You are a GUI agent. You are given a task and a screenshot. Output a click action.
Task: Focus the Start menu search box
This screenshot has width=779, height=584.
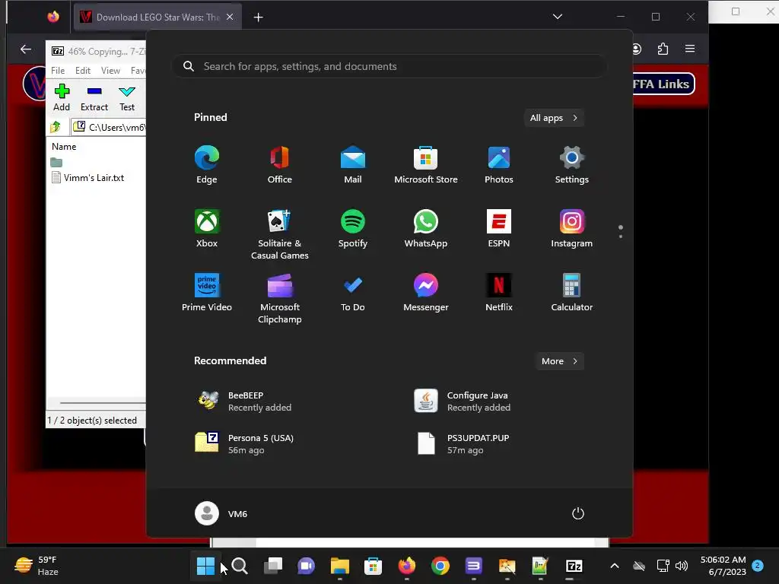click(x=389, y=67)
